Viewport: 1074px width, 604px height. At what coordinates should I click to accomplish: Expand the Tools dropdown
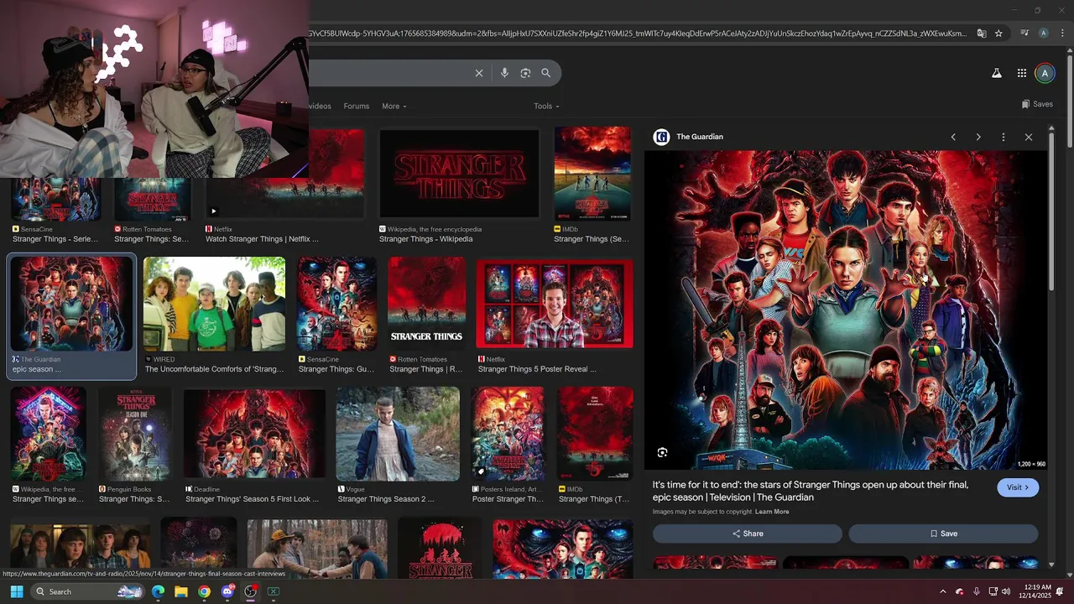point(546,107)
